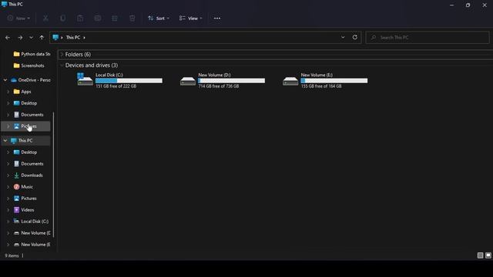This screenshot has width=493, height=277.
Task: Open New Volume (E:) drive icon
Action: (x=290, y=81)
